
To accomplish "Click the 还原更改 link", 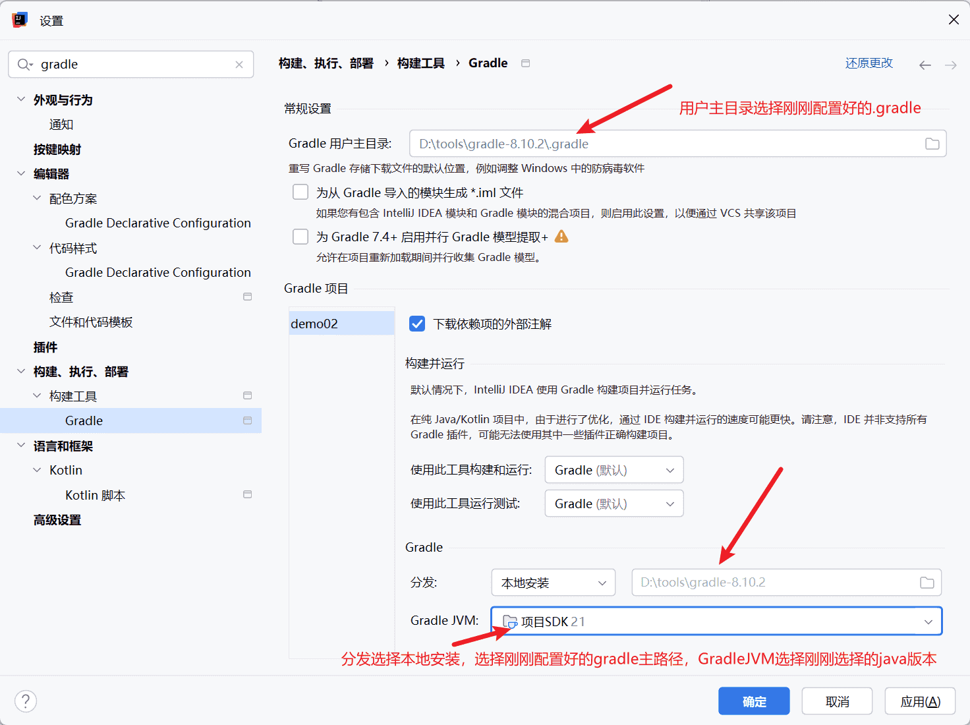I will coord(869,63).
